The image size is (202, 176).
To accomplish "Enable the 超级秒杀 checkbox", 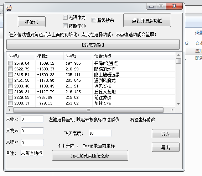I will pos(94,20).
